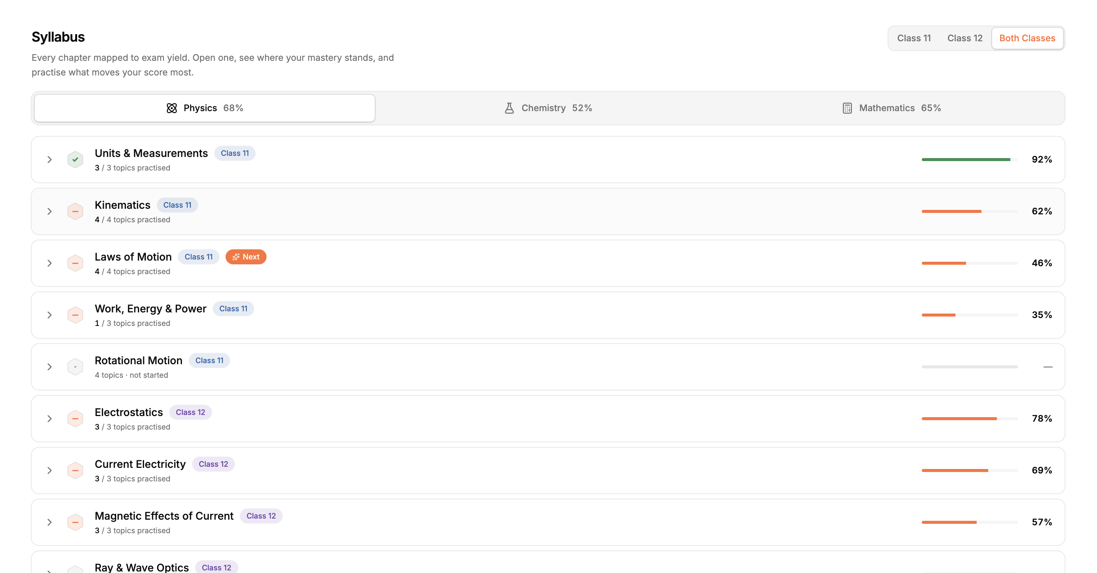The width and height of the screenshot is (1097, 573).
Task: Switch to the Physics 68% tab
Action: [205, 108]
